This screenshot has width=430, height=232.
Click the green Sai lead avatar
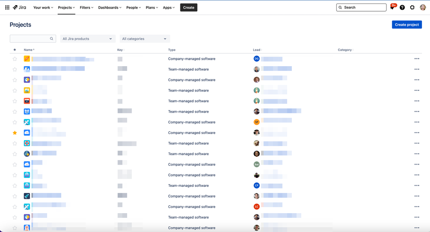coord(257,165)
